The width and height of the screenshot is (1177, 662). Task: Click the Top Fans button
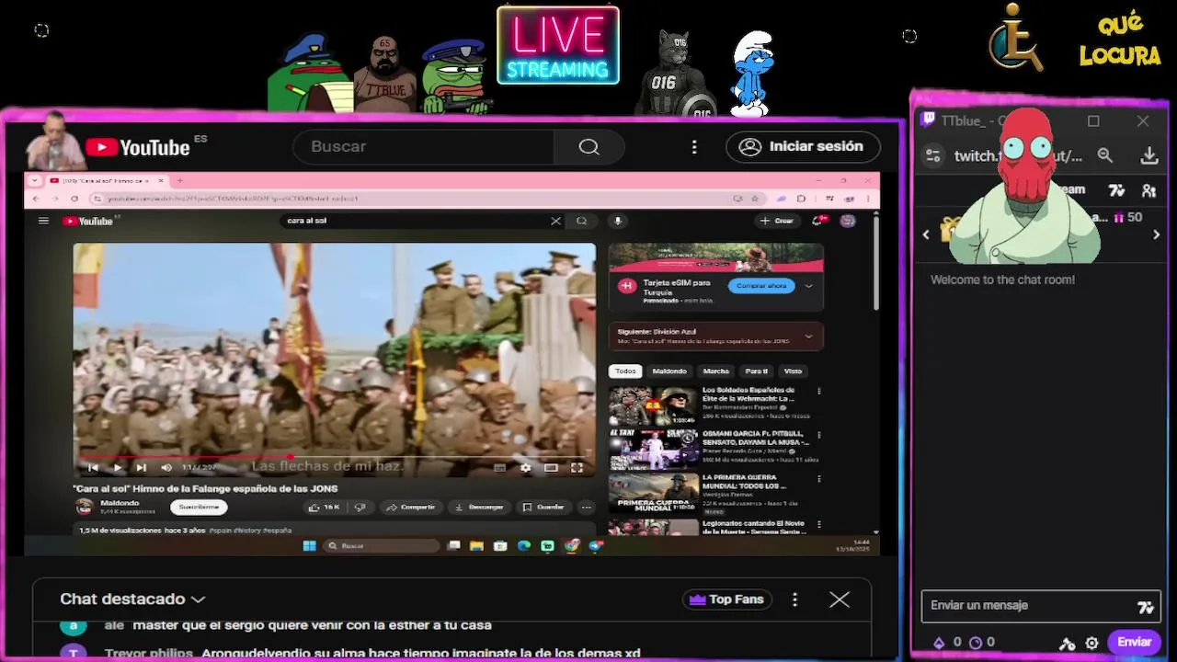(x=726, y=599)
